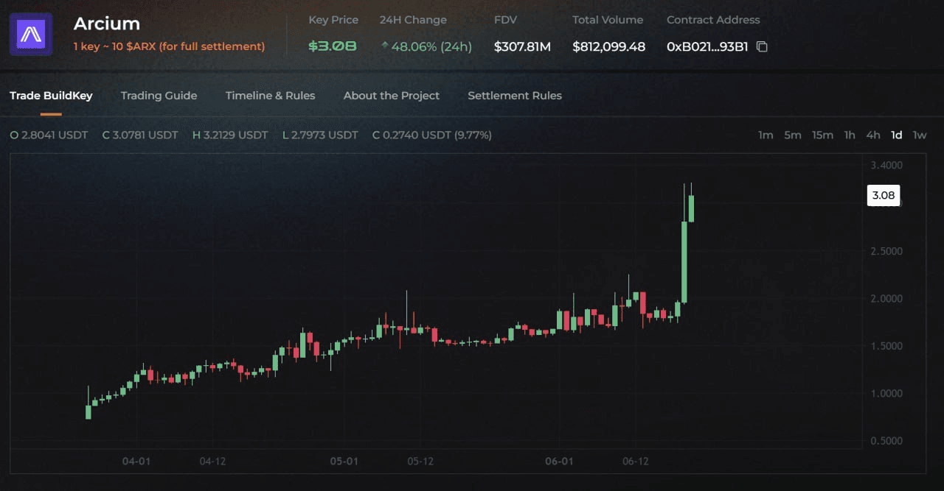Click the 06-12 date axis label
944x491 pixels.
(x=635, y=462)
